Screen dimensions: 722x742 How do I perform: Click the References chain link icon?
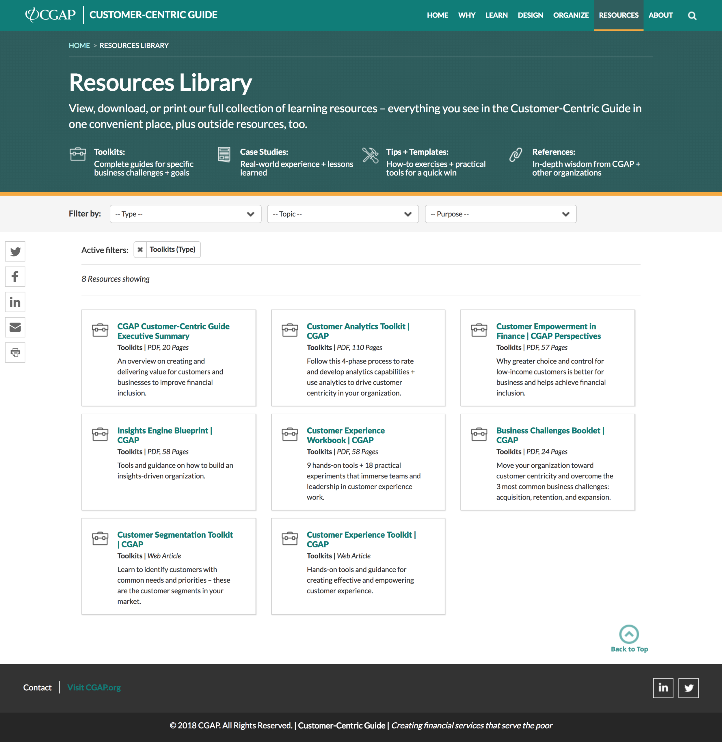click(x=516, y=155)
